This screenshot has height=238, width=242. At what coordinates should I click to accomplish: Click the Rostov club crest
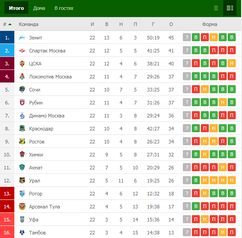pyautogui.click(x=22, y=142)
